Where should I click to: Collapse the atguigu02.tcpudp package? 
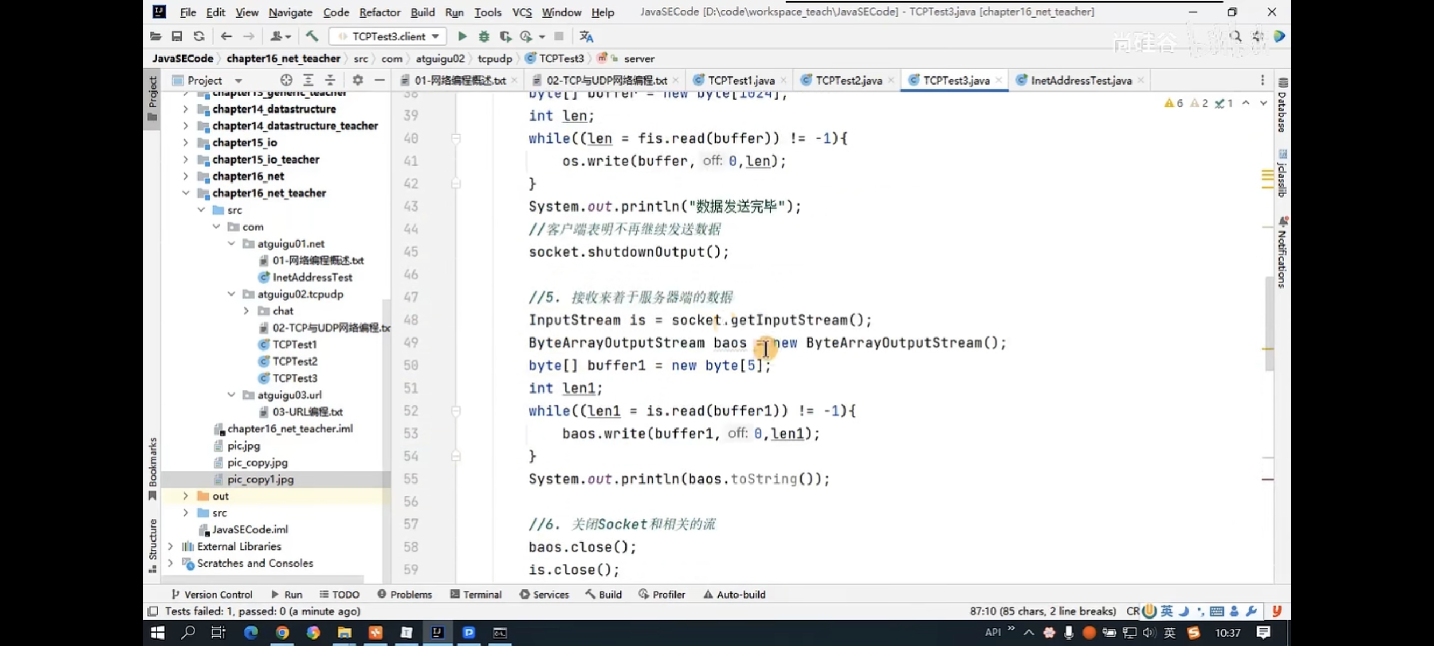point(231,294)
